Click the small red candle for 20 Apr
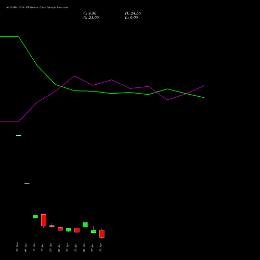This screenshot has width=260, height=260. tap(52, 226)
